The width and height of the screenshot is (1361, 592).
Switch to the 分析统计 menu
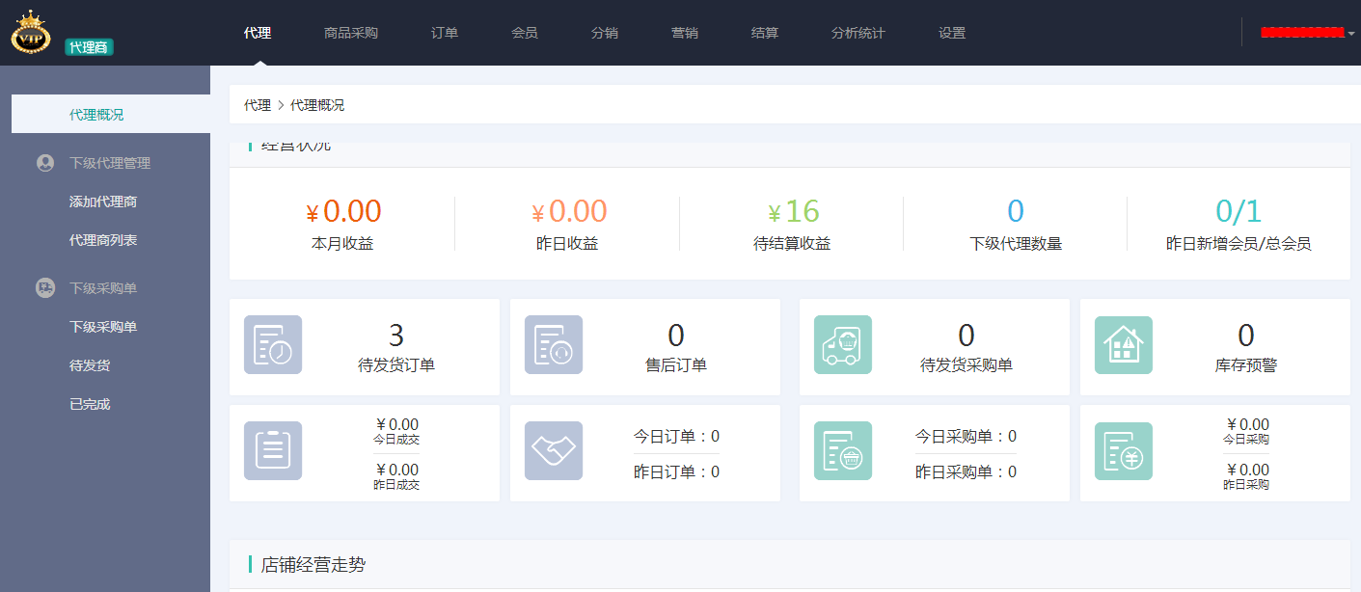coord(857,33)
